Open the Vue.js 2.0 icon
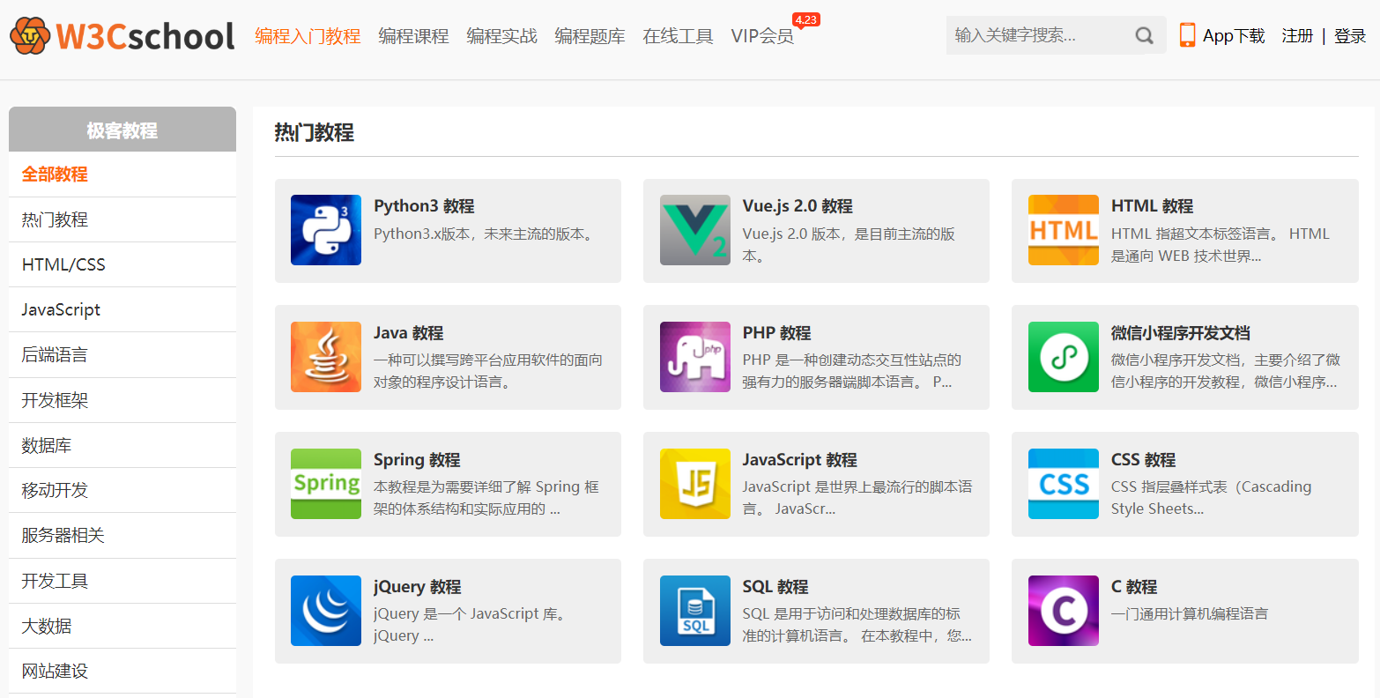The image size is (1380, 698). [694, 230]
